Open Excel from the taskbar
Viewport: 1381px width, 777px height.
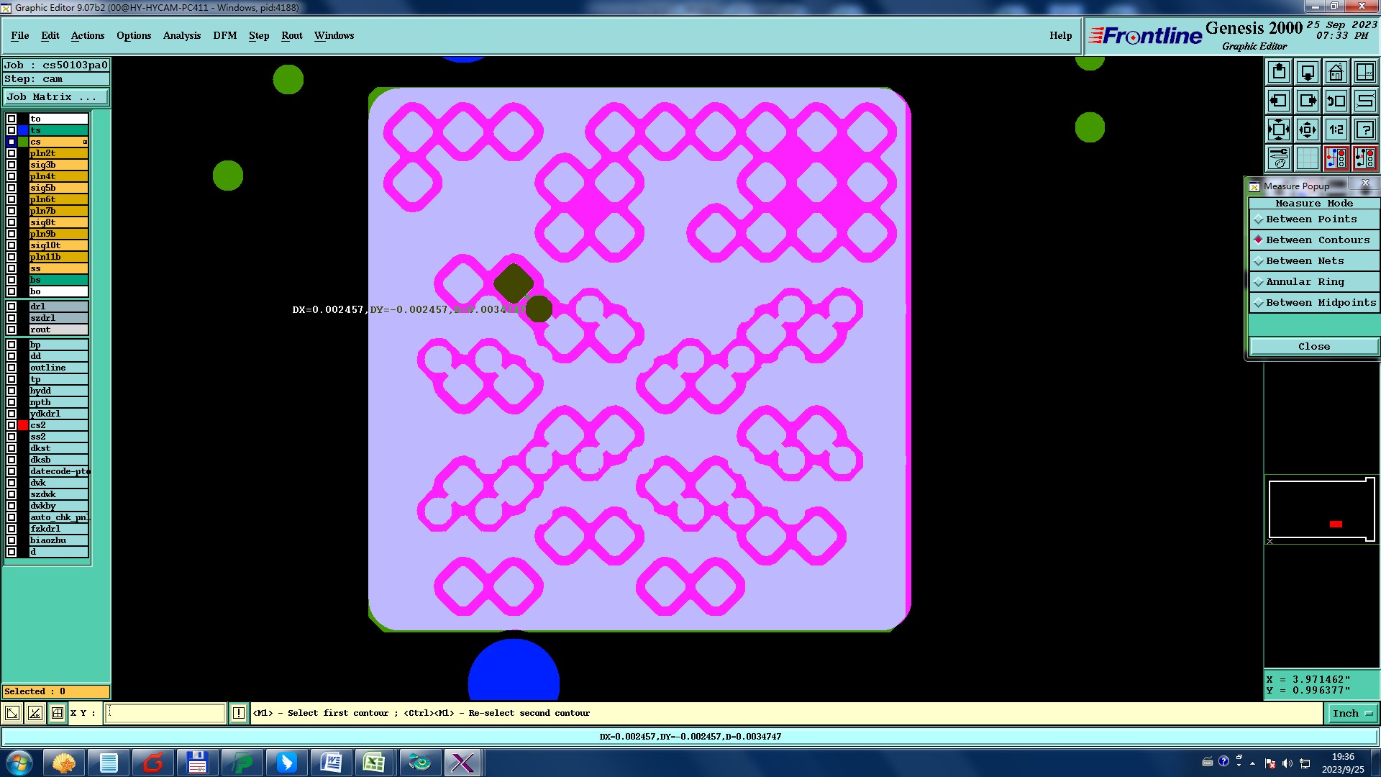tap(374, 763)
